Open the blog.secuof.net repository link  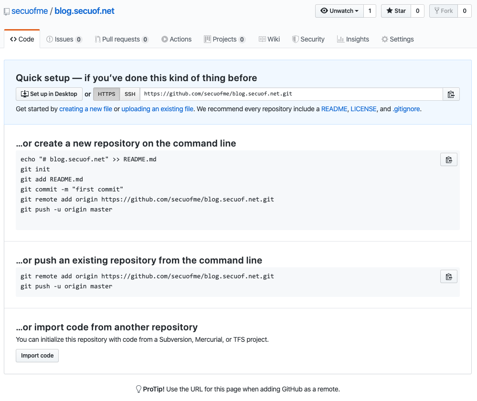click(x=85, y=11)
